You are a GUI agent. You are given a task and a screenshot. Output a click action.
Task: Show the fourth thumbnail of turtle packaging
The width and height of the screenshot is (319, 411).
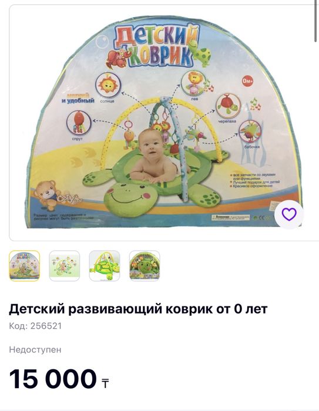145,265
